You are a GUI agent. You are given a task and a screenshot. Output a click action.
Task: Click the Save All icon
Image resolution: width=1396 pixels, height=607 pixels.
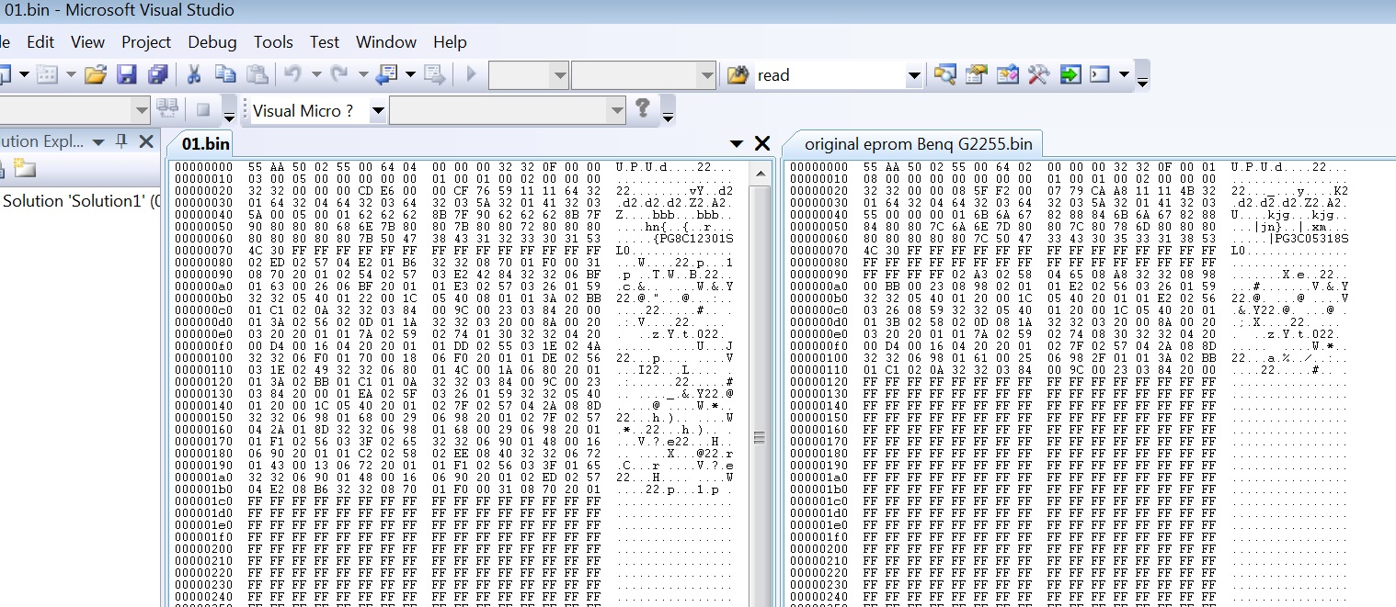(x=158, y=74)
